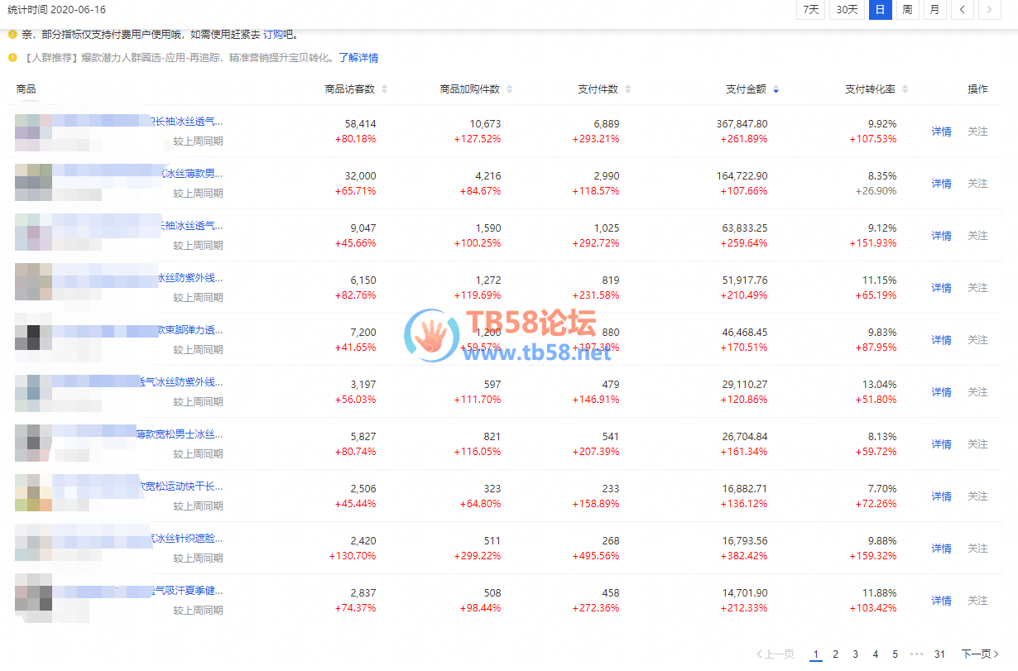Open 详情 for row with 51,917.76

tap(941, 288)
